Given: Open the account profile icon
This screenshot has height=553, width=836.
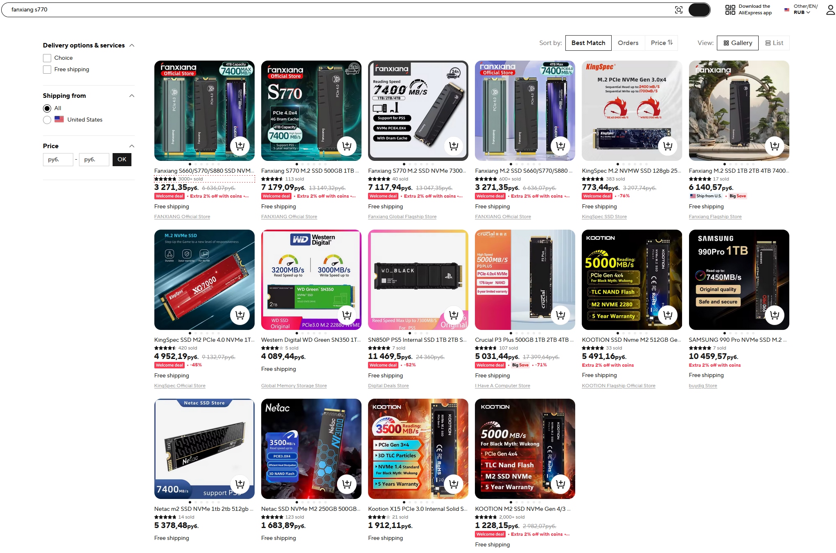Looking at the screenshot, I should (830, 10).
